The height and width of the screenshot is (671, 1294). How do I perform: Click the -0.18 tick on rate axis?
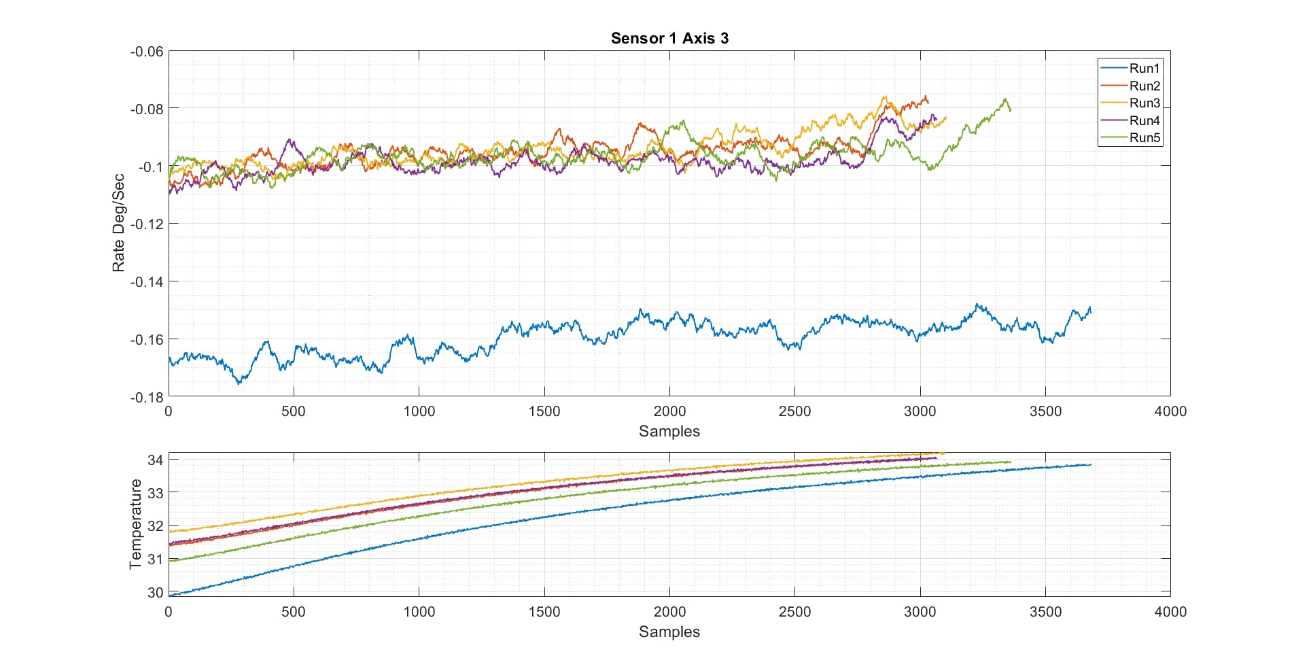147,397
